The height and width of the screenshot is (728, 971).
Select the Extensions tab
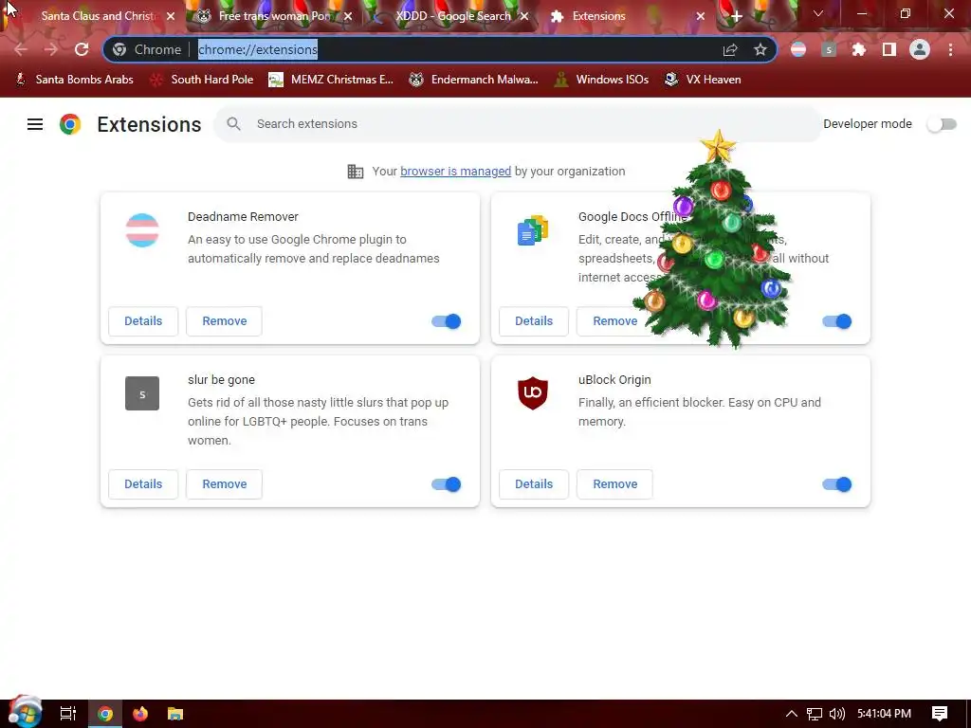[626, 16]
